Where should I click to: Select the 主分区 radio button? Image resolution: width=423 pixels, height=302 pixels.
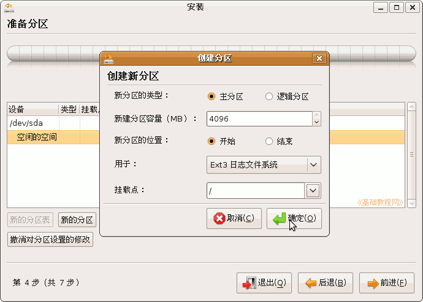211,96
